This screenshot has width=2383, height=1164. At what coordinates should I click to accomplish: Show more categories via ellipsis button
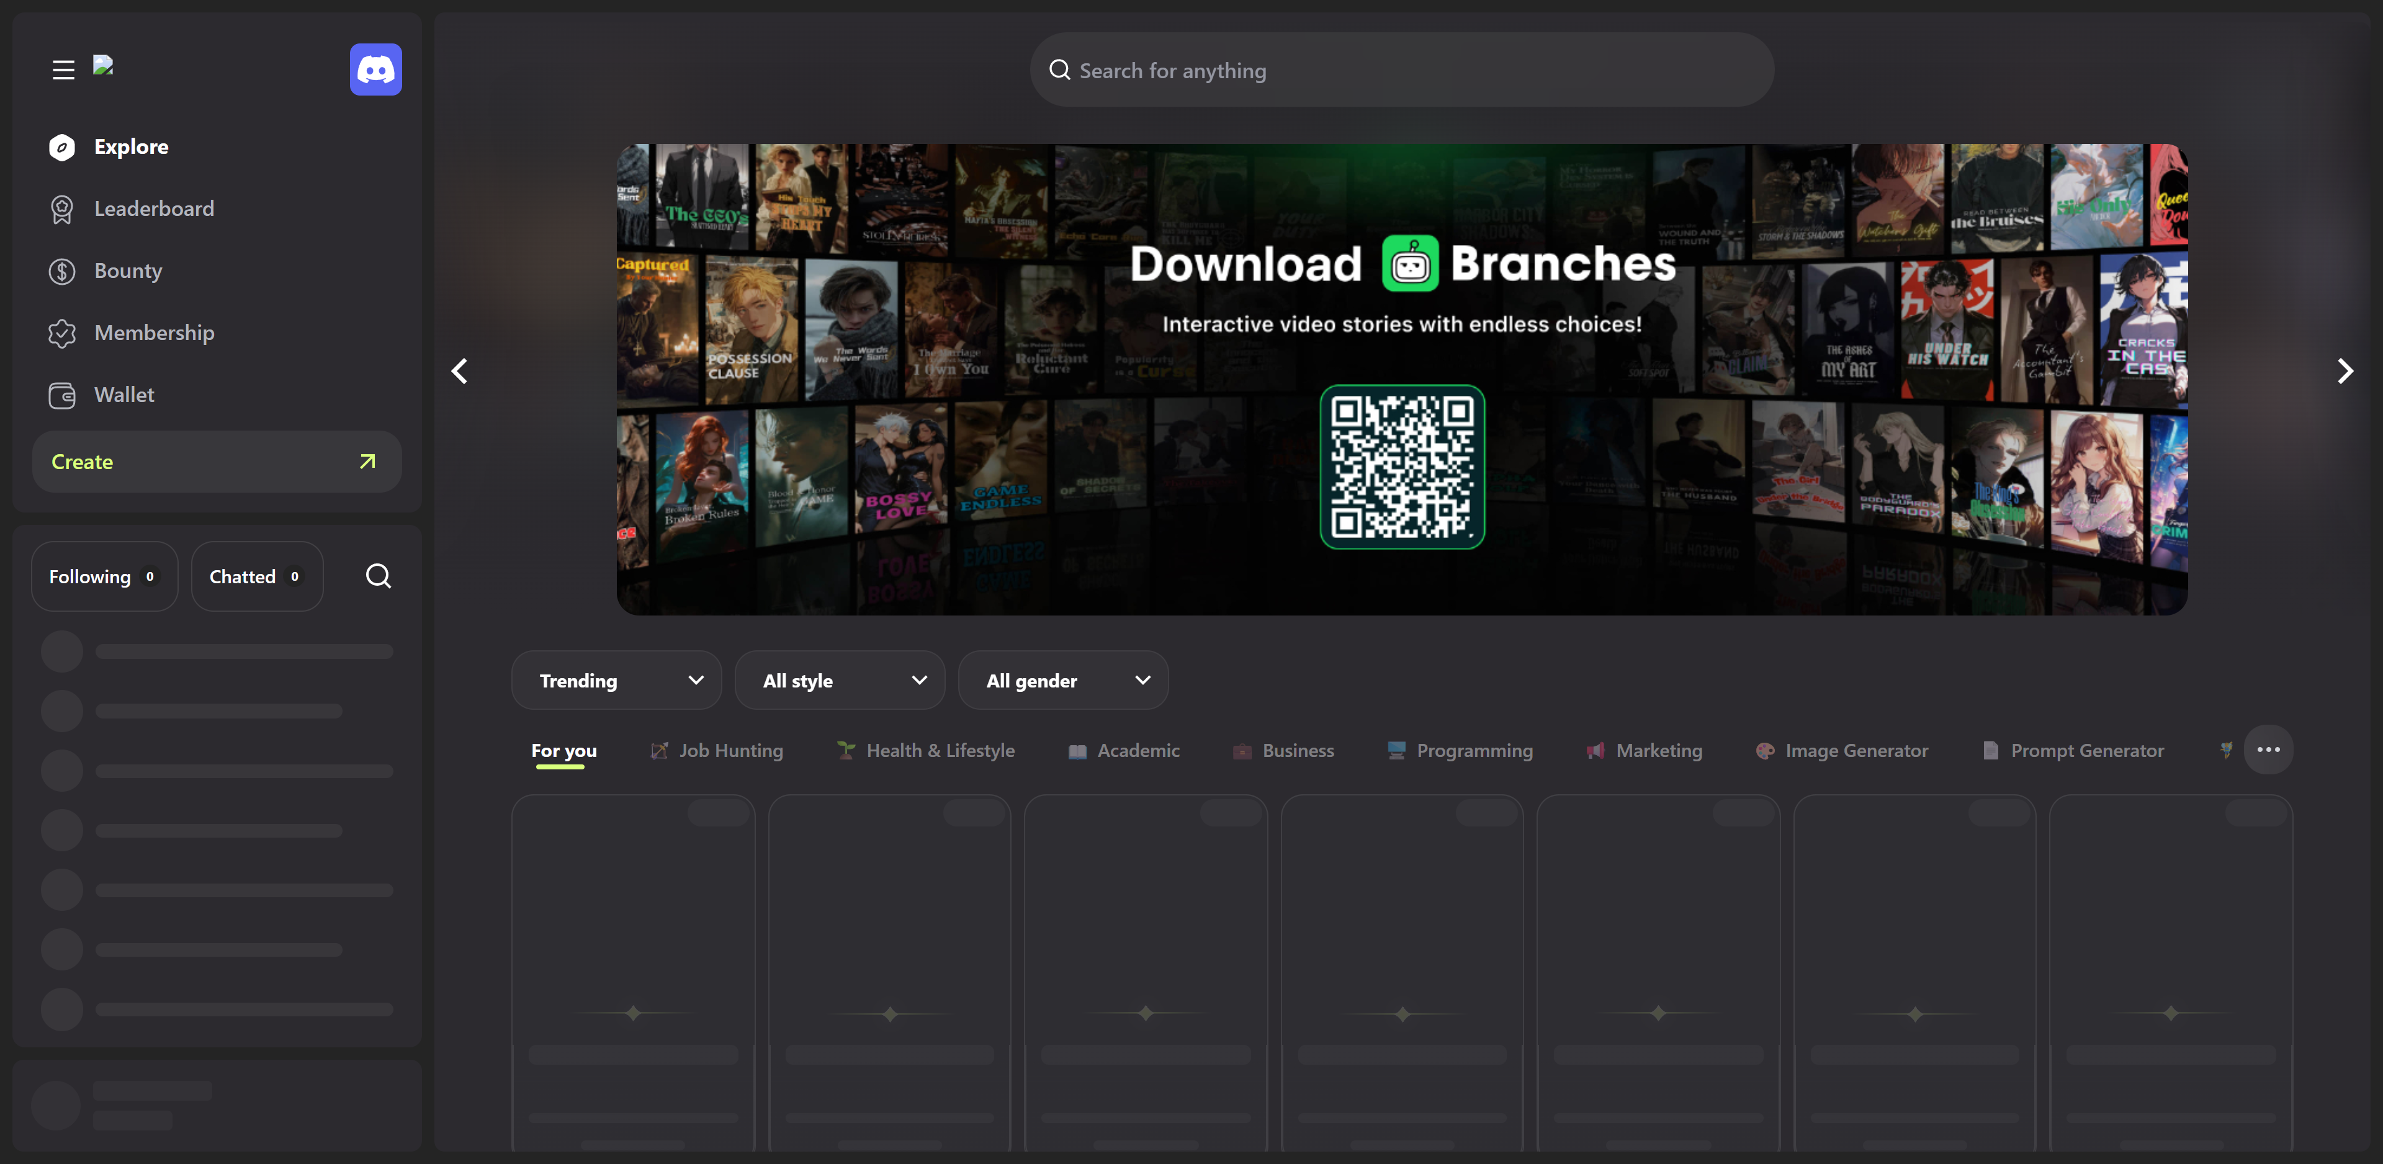pyautogui.click(x=2268, y=750)
